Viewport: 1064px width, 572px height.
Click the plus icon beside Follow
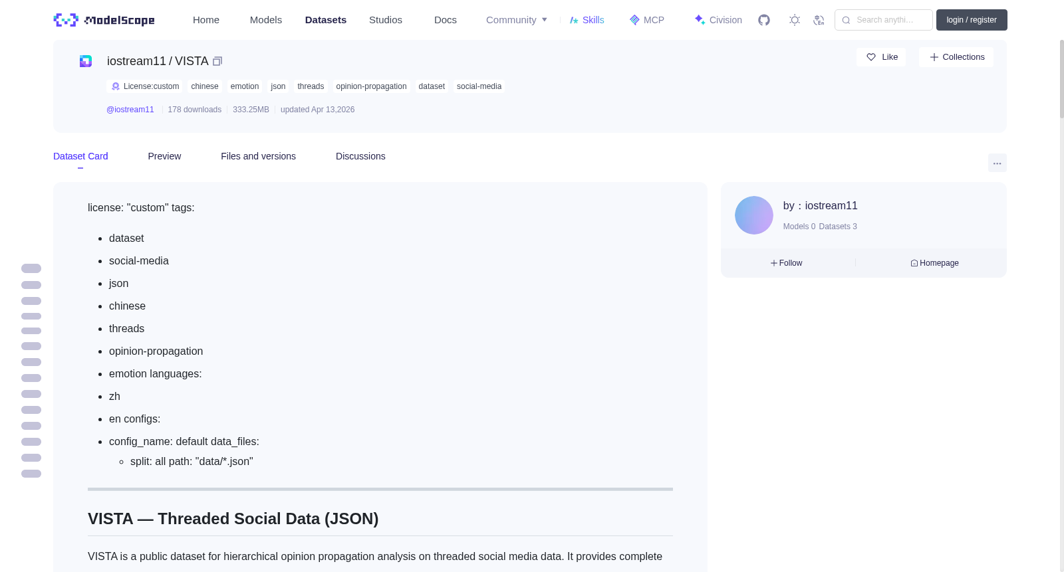774,263
